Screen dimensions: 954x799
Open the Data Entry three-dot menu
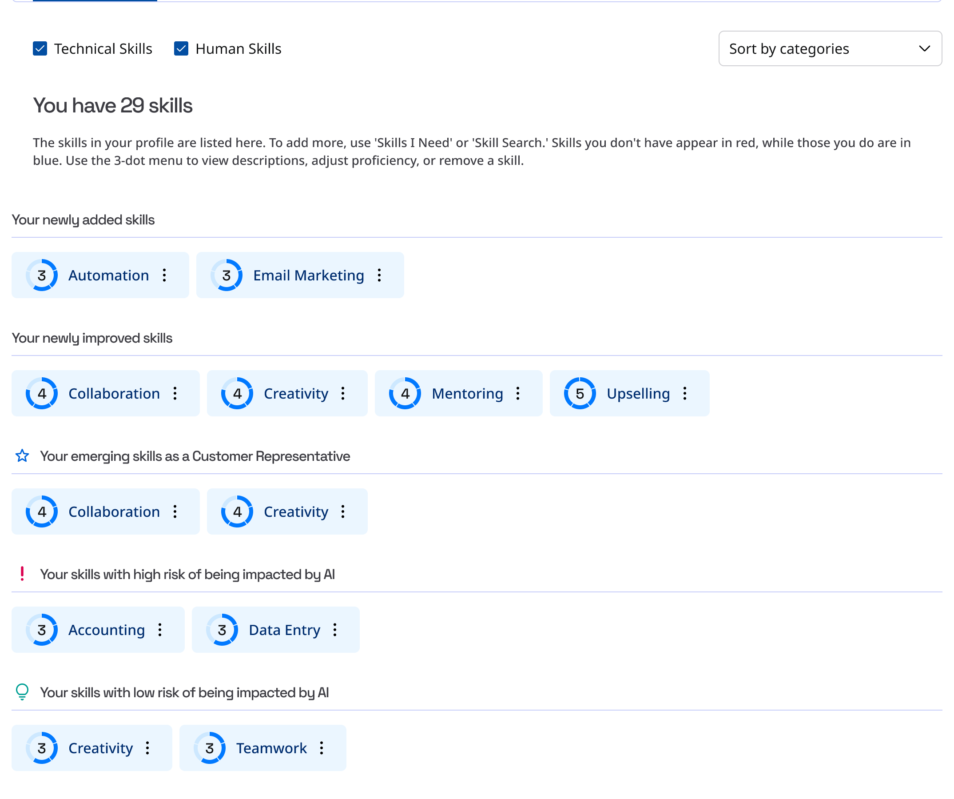[x=335, y=630]
